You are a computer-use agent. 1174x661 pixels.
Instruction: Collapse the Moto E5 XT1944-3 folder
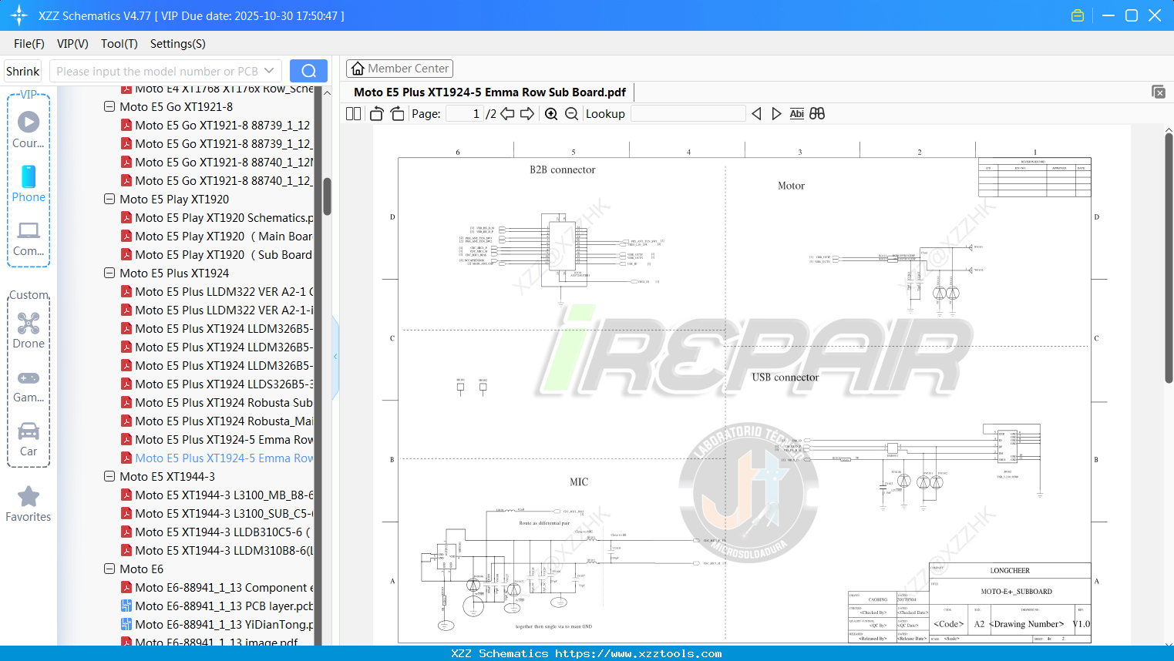point(109,476)
